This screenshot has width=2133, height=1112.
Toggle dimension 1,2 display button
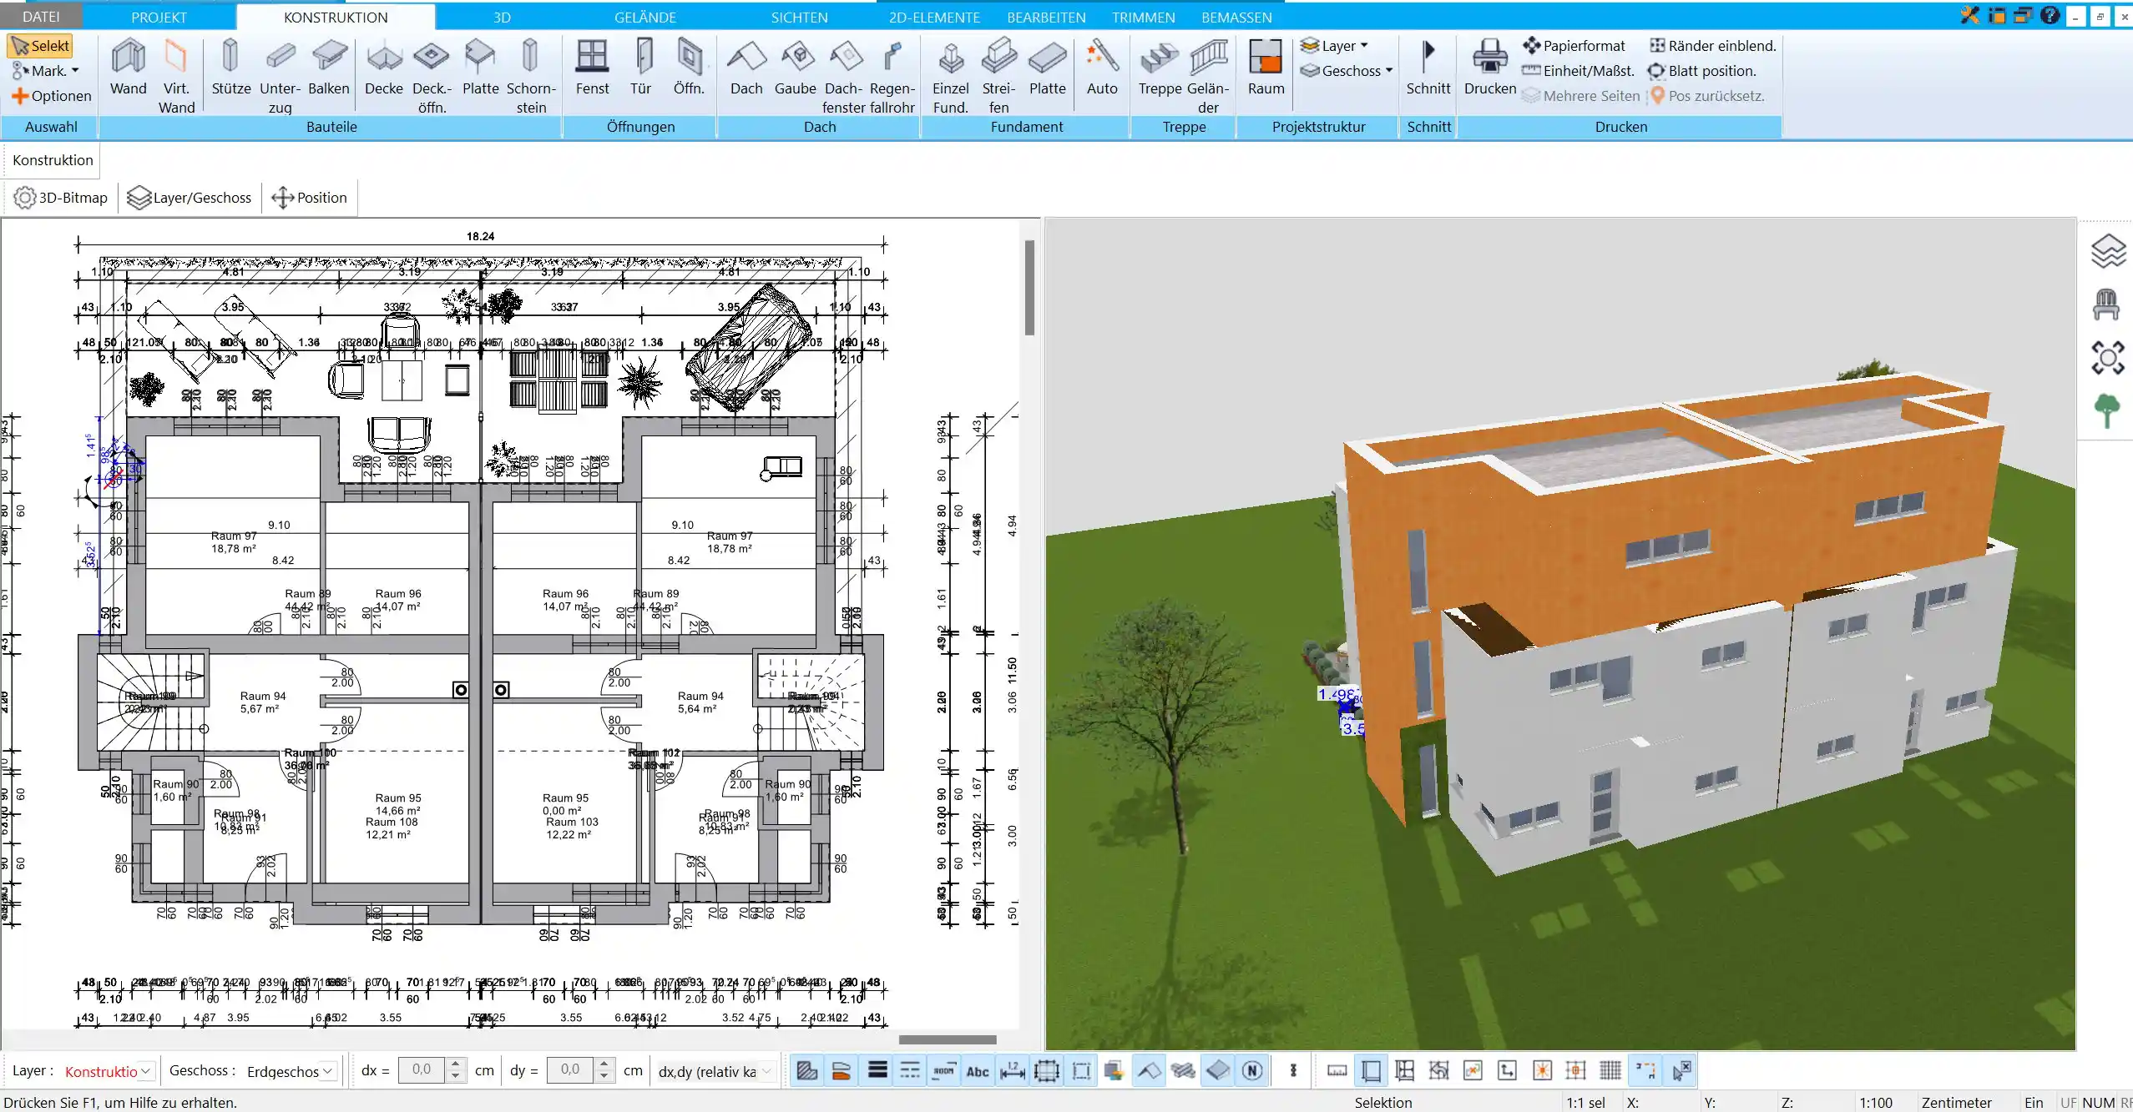pyautogui.click(x=1012, y=1071)
